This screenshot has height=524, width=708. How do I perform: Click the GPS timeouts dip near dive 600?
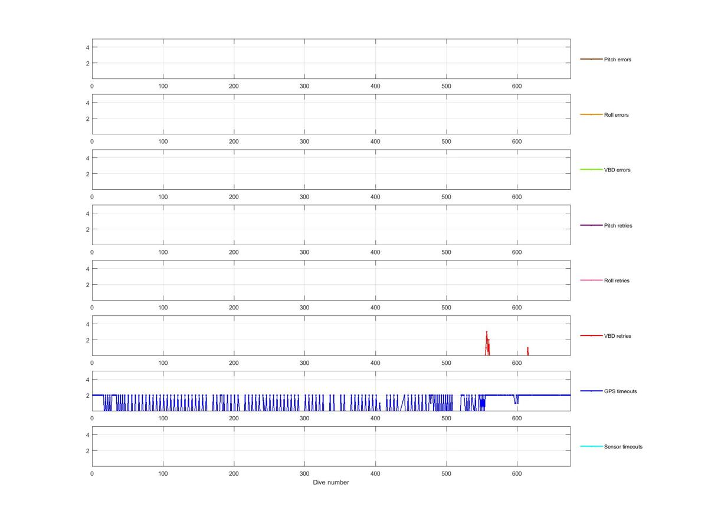516,399
